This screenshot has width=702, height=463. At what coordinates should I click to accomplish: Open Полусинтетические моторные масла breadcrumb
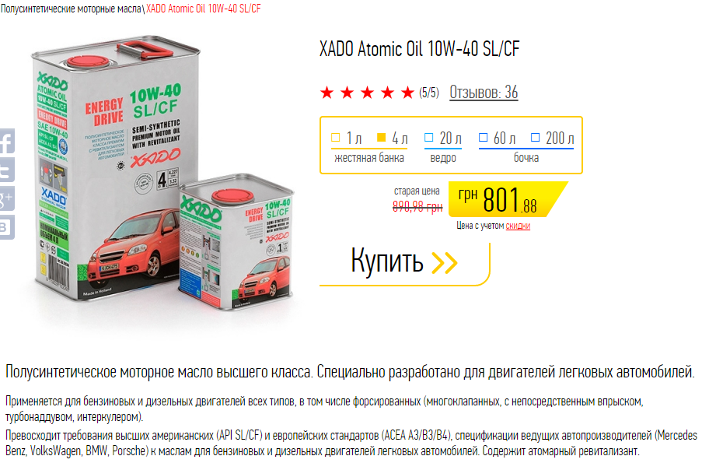click(71, 9)
